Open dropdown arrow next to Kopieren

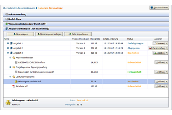[166, 43]
